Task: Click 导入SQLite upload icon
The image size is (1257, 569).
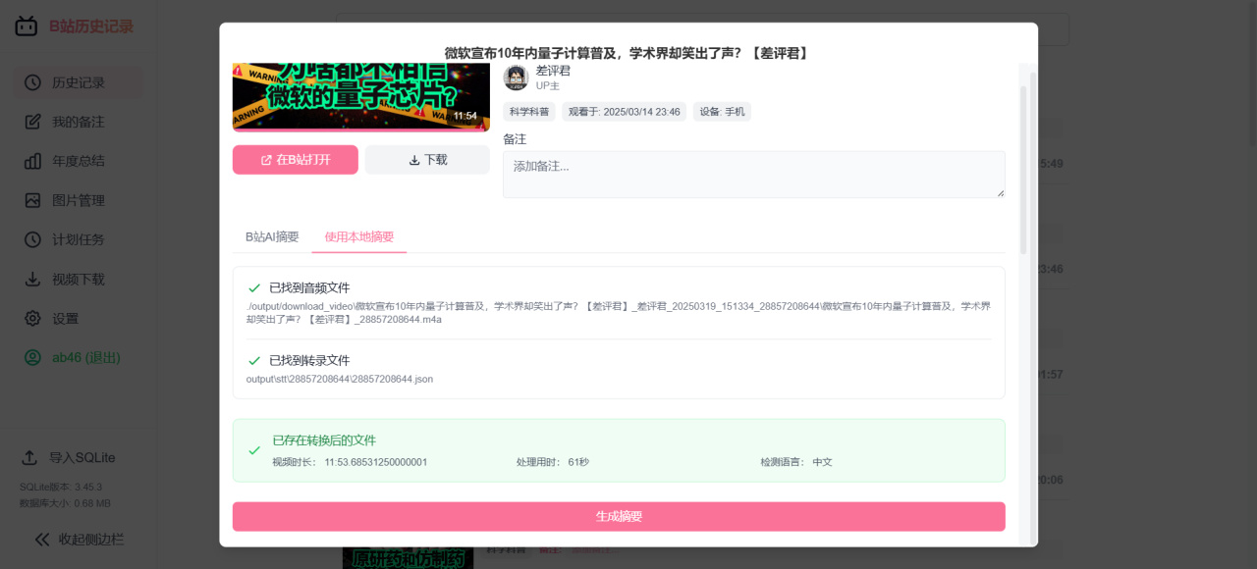Action: click(29, 457)
